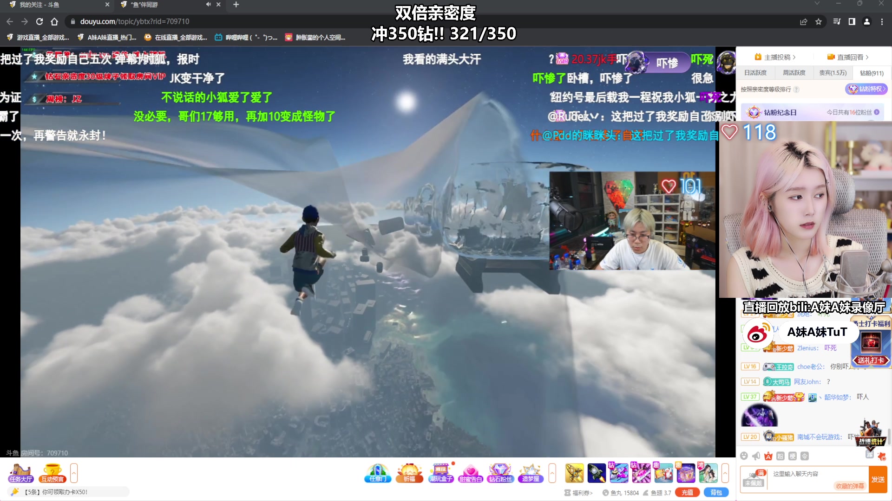892x501 pixels.
Task: Click the browser address bar URL
Action: pyautogui.click(x=135, y=21)
